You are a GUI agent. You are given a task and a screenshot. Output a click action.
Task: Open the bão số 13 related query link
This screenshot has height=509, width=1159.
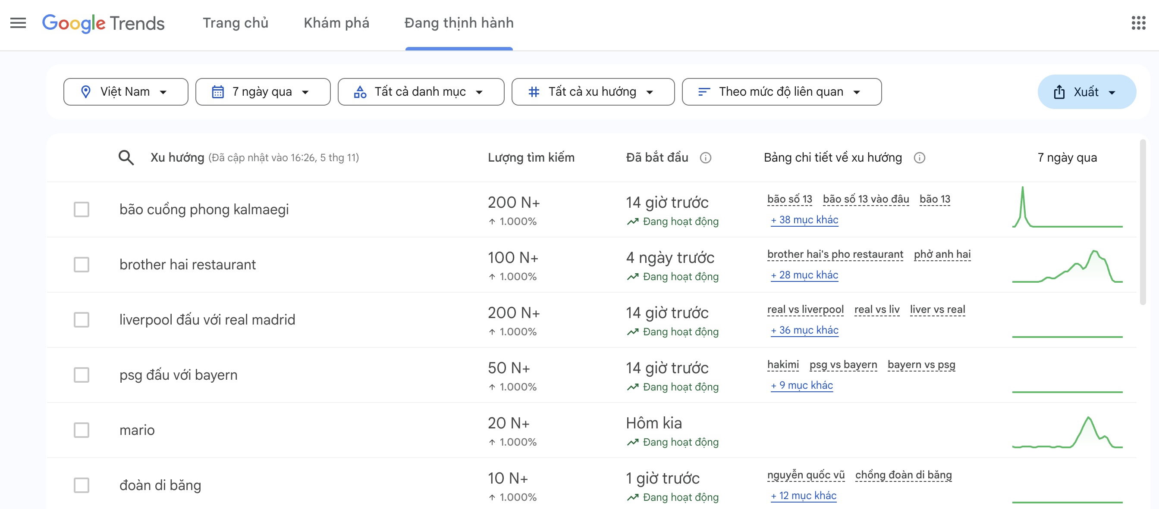point(789,199)
